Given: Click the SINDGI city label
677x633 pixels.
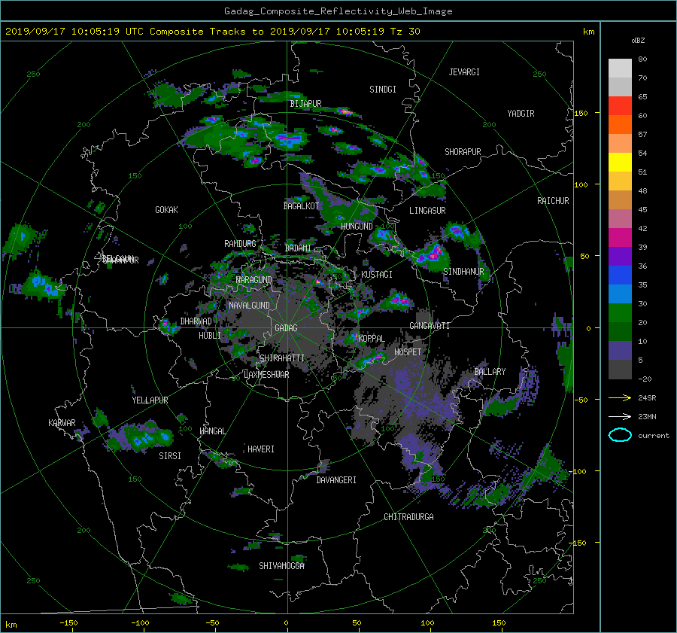Looking at the screenshot, I should point(383,90).
